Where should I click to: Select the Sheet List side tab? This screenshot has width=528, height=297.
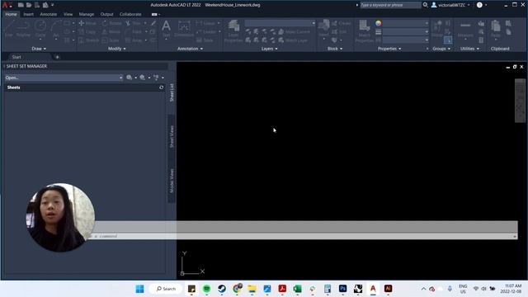point(172,92)
